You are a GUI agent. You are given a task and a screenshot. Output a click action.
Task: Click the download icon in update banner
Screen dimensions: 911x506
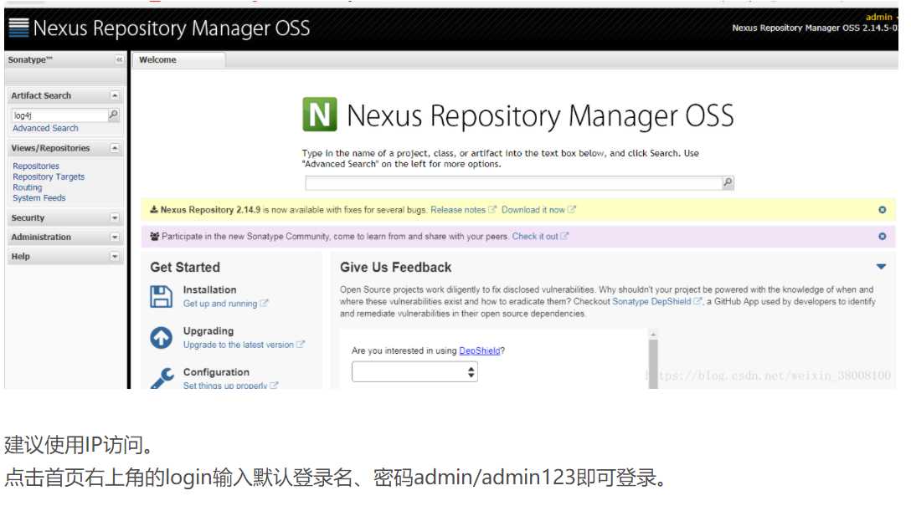tap(154, 209)
